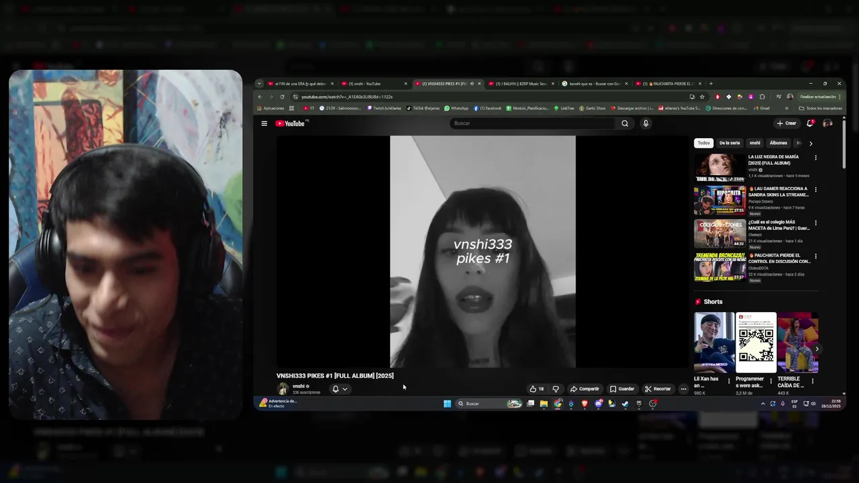The width and height of the screenshot is (859, 483).
Task: Switch to J BALVIN BZRP Music browser tab
Action: point(521,84)
